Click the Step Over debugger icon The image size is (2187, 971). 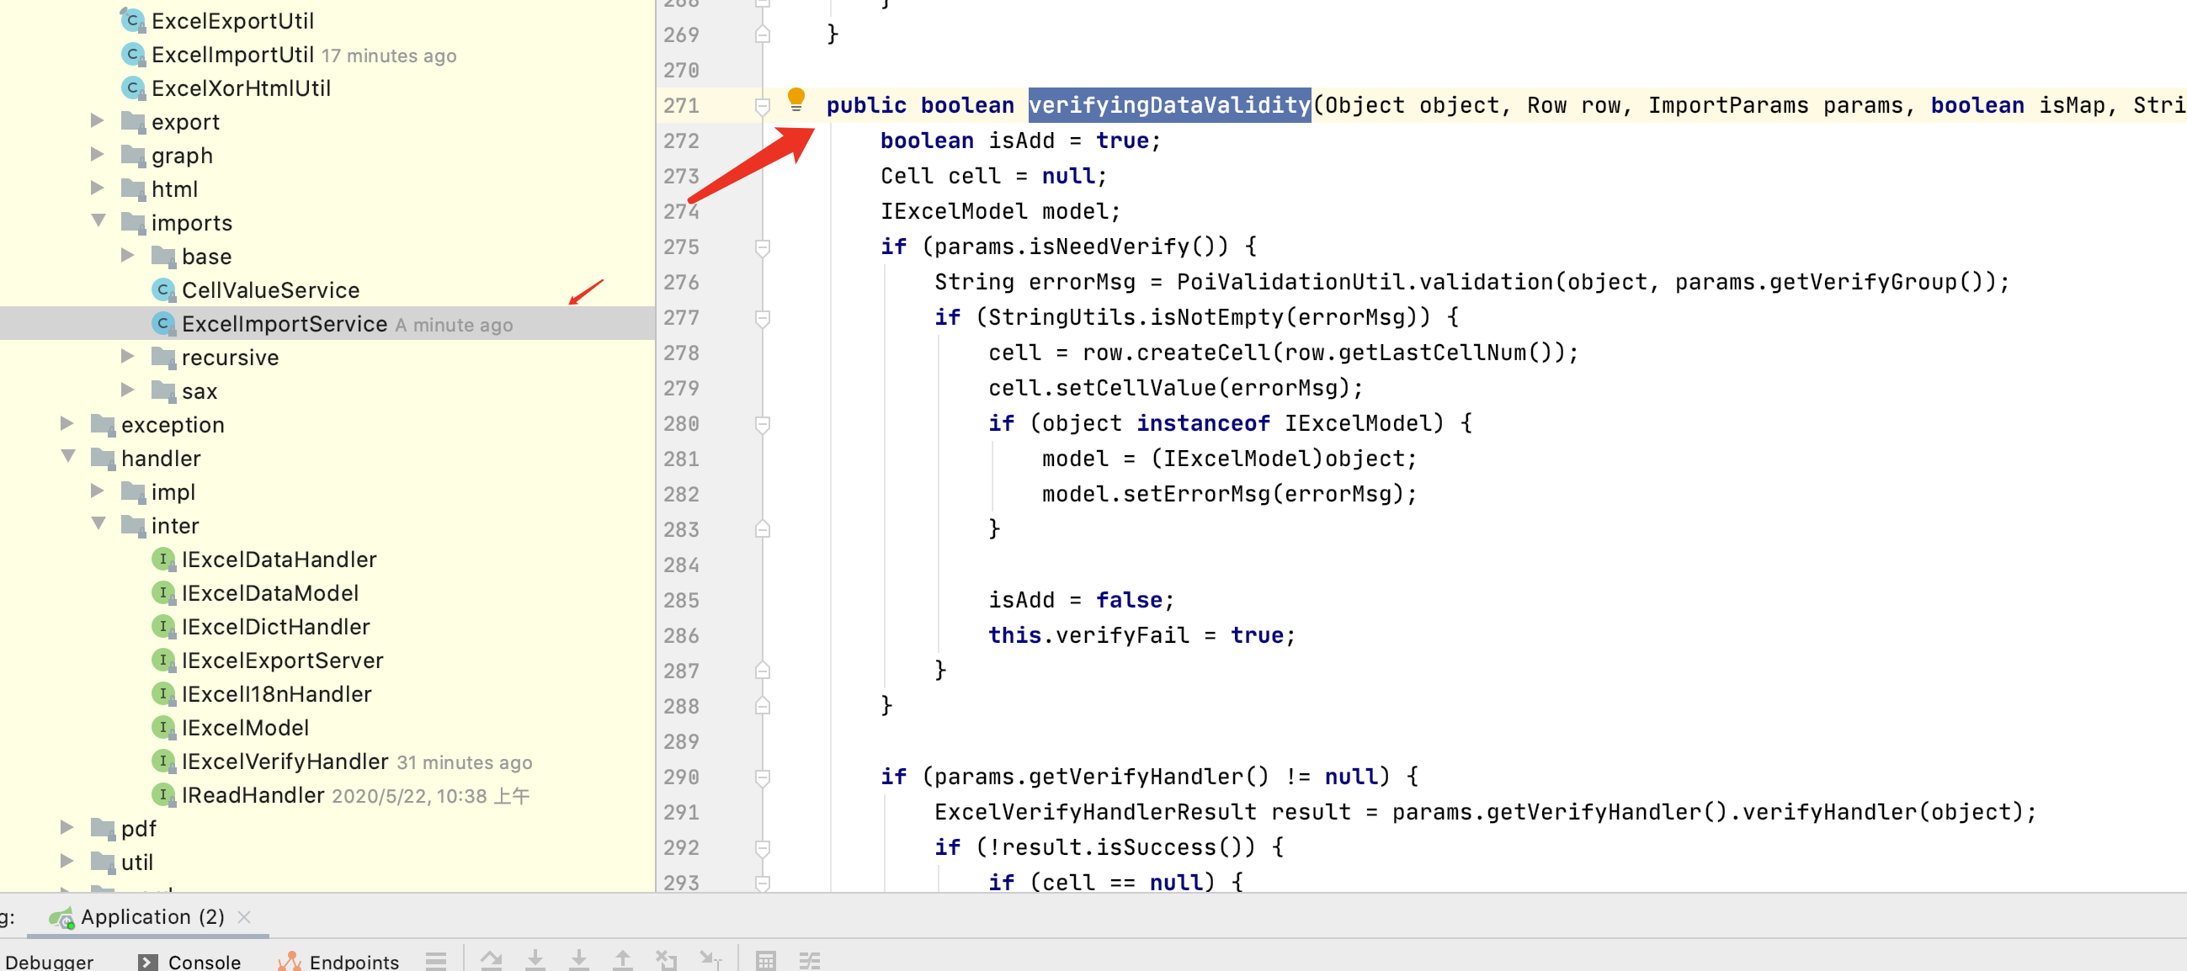(492, 960)
